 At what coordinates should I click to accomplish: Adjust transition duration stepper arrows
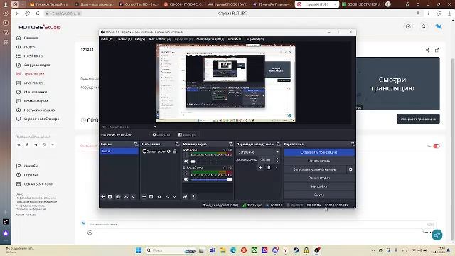[x=277, y=160]
